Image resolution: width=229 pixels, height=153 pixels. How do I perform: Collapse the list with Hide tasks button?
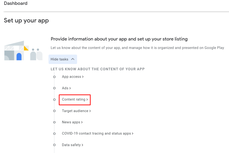63,59
